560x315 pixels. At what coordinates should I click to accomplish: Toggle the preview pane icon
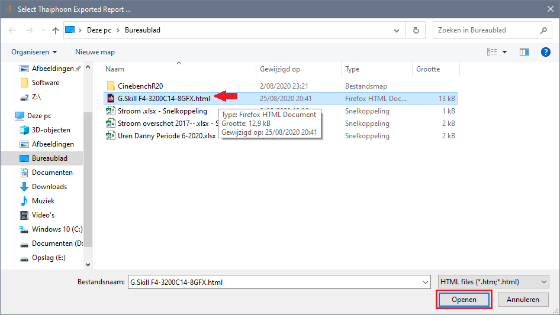524,52
